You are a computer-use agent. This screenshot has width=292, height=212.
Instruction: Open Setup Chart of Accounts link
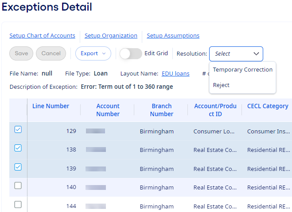pyautogui.click(x=42, y=36)
